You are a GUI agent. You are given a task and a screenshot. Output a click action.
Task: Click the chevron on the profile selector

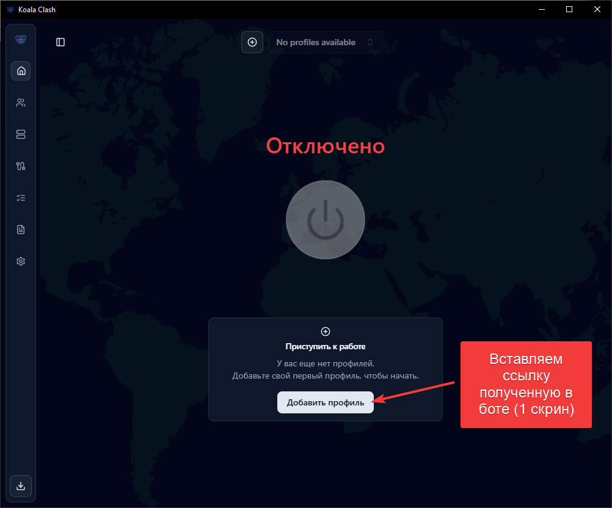click(370, 42)
